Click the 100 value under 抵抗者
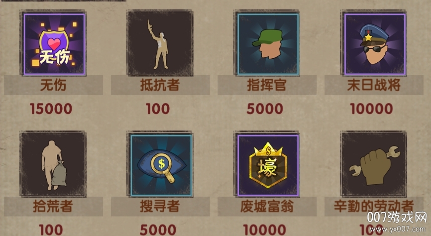The width and height of the screenshot is (431, 236). [158, 109]
